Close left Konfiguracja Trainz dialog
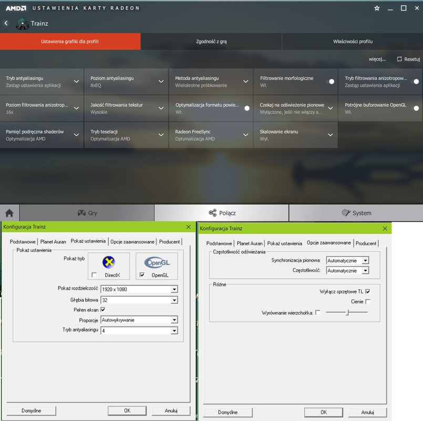 pos(189,227)
